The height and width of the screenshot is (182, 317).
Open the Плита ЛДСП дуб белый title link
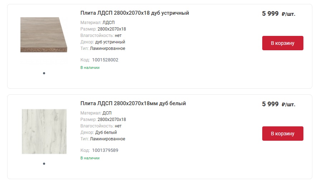tap(133, 103)
